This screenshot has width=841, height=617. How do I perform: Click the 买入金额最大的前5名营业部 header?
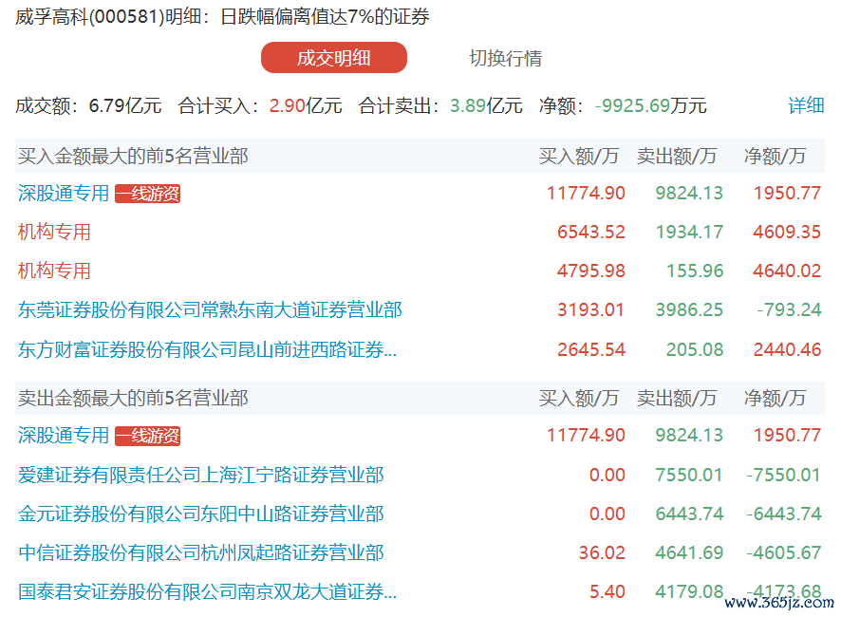133,156
